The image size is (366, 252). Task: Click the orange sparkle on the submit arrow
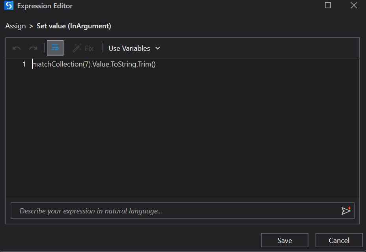(349, 208)
